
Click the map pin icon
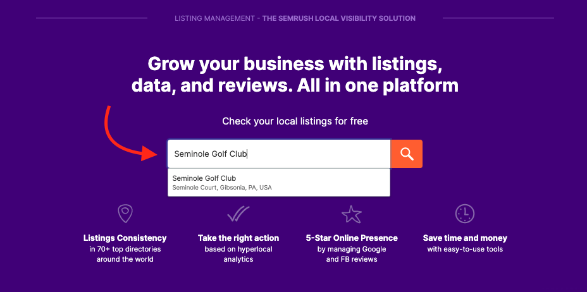[x=125, y=214]
